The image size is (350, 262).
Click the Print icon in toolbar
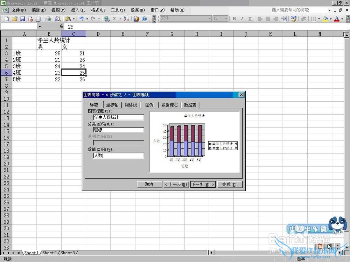[x=48, y=19]
